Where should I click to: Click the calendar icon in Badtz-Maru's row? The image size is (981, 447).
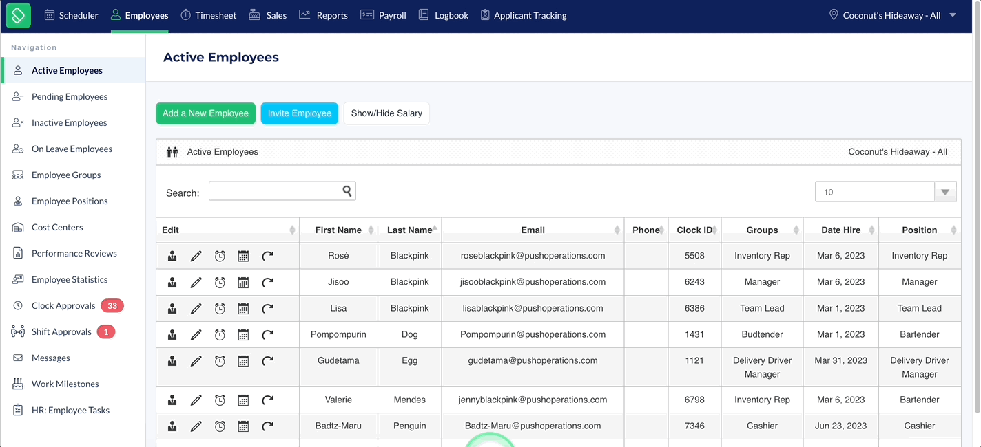point(243,426)
